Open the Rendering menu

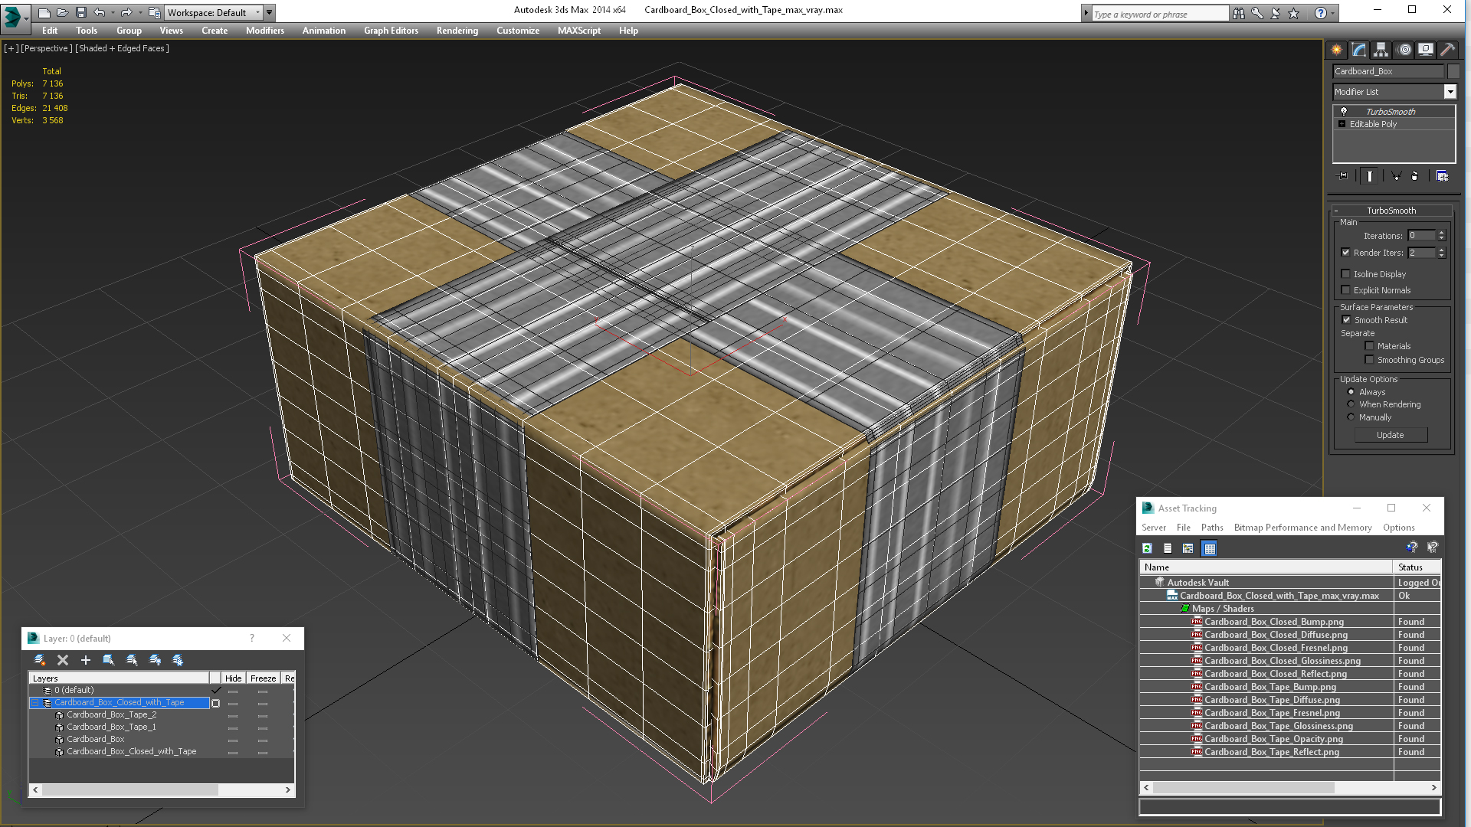point(457,31)
